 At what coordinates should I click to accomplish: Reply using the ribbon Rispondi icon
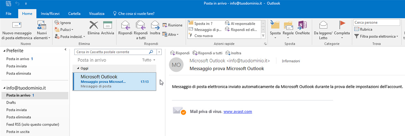tap(125, 28)
